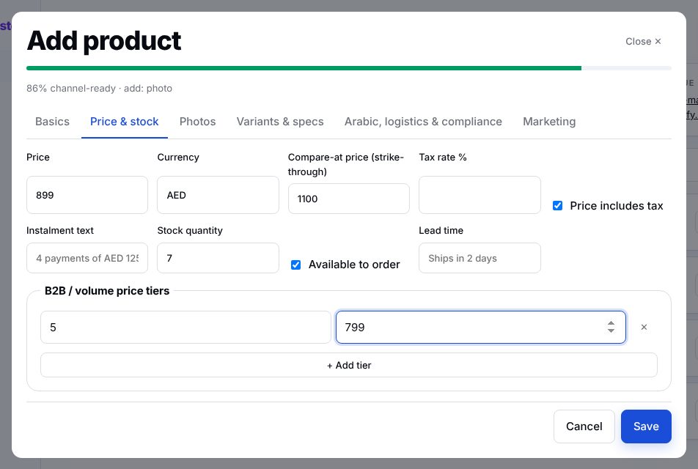This screenshot has width=698, height=469.
Task: Click the Instalment text field
Action: click(87, 258)
